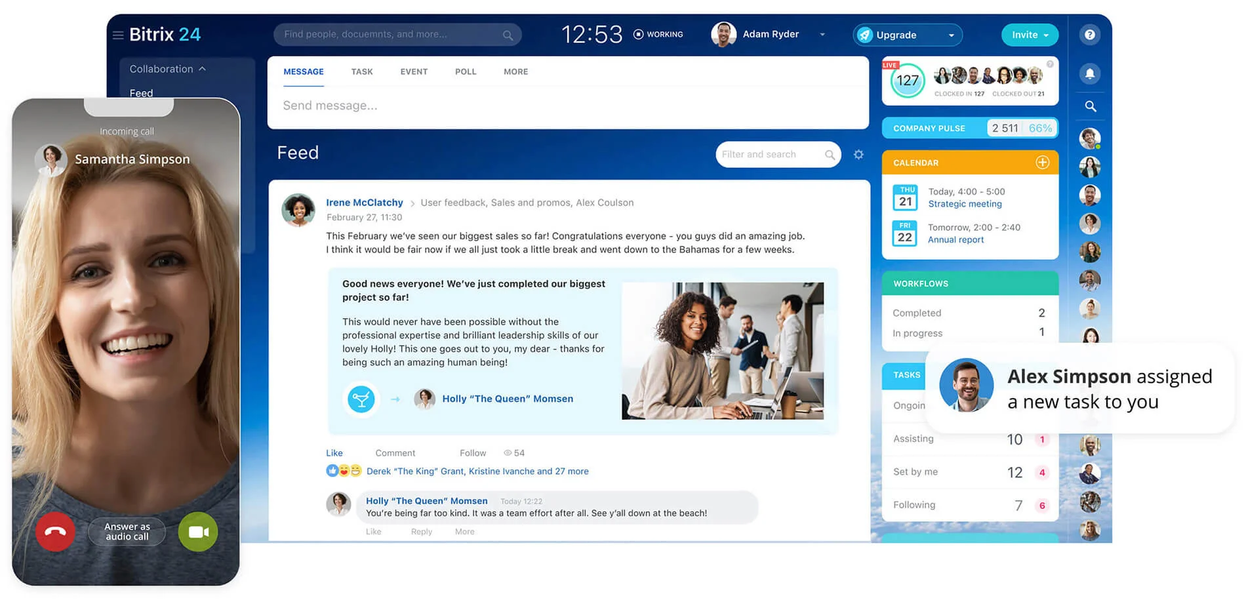Open the Alex Simpson task notification
Image resolution: width=1246 pixels, height=600 pixels.
coord(1079,388)
